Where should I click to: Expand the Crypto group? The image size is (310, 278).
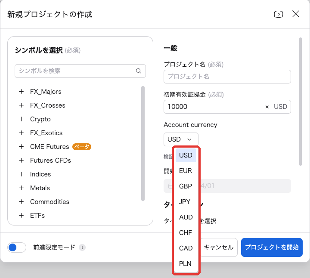(x=22, y=119)
